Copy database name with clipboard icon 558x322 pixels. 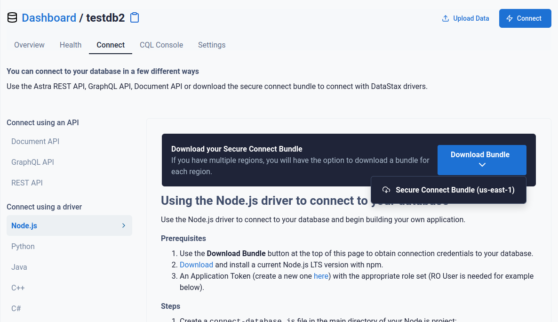pos(135,17)
